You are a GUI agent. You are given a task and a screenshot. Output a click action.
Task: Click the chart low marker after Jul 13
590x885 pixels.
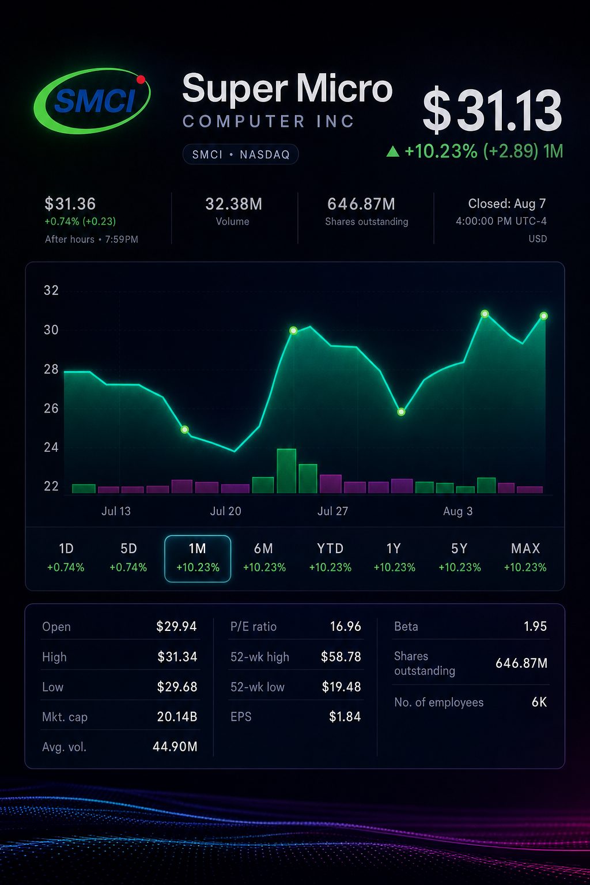pos(184,430)
